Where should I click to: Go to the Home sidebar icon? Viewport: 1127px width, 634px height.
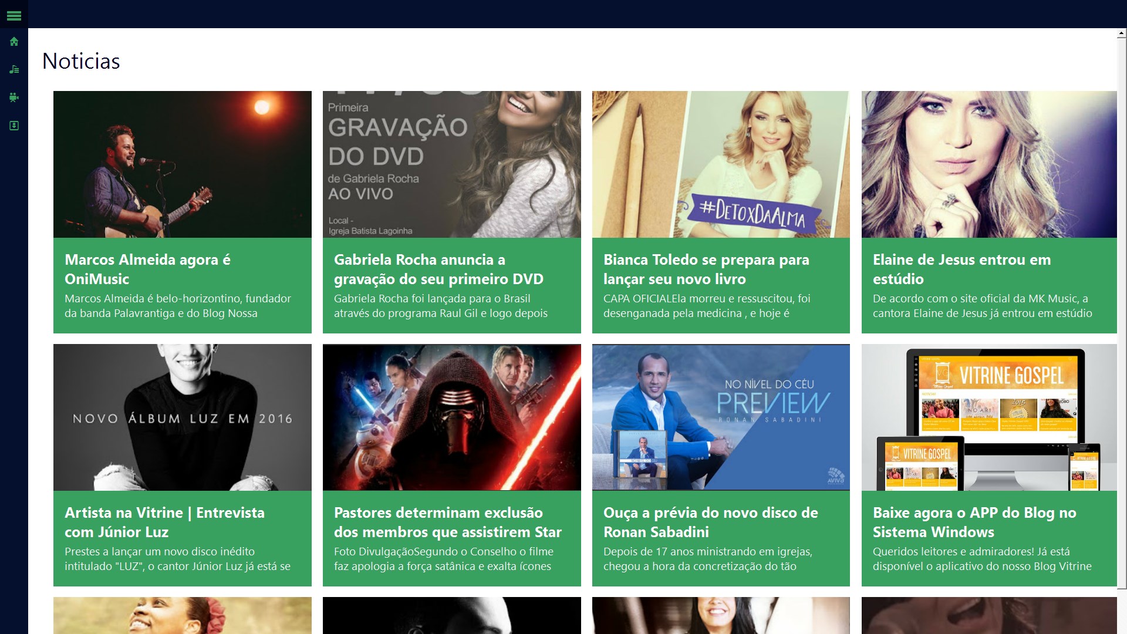[14, 42]
